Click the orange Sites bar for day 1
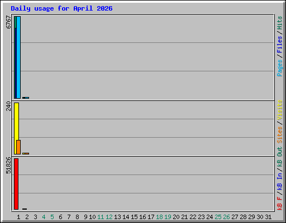Image resolution: width=286 pixels, height=223 pixels. pyautogui.click(x=19, y=147)
